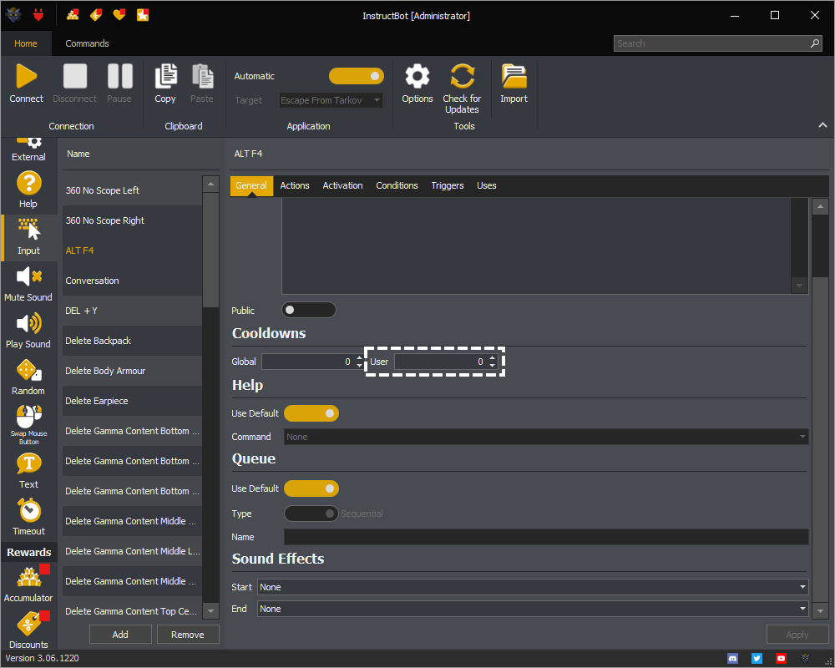Viewport: 835px width, 668px height.
Task: Select the 360 No Scope Left command
Action: [132, 190]
